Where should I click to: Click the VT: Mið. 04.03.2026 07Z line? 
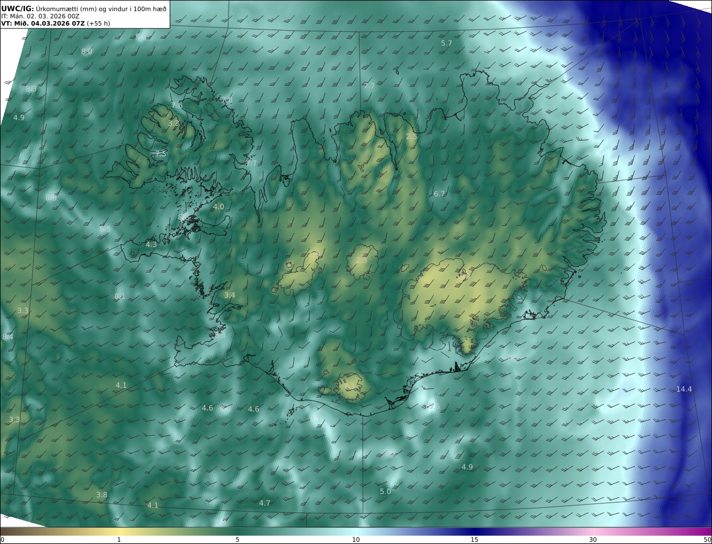43,23
